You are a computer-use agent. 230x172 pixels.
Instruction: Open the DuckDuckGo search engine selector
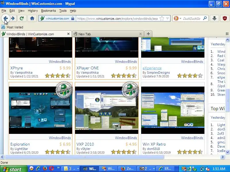pyautogui.click(x=177, y=18)
